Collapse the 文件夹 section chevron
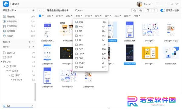 tap(33, 47)
